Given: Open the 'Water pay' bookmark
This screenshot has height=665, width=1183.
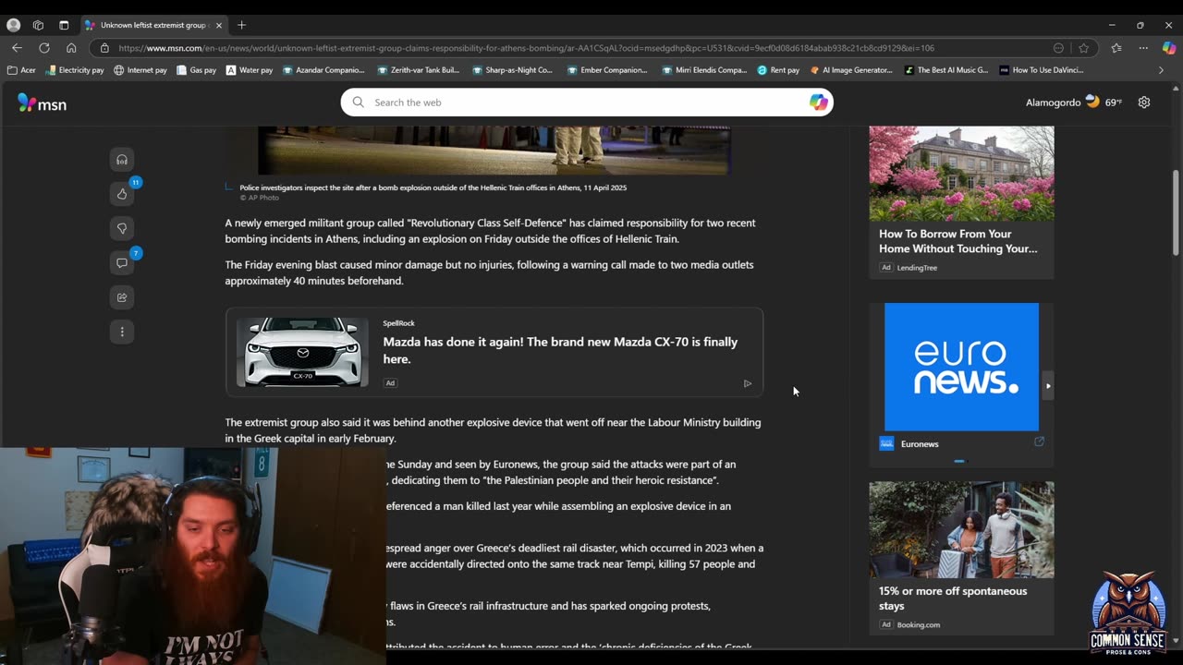Looking at the screenshot, I should click(250, 70).
